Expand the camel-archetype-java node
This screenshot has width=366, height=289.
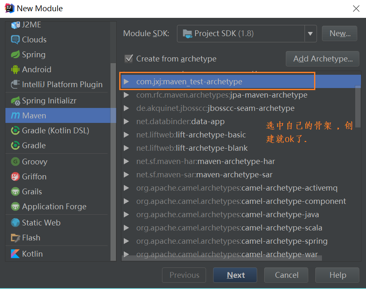click(126, 215)
